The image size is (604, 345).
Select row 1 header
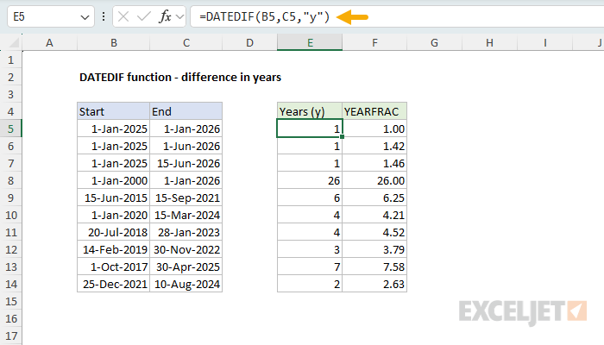click(x=10, y=60)
